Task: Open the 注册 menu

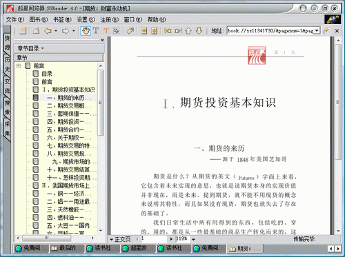Action: click(x=109, y=20)
